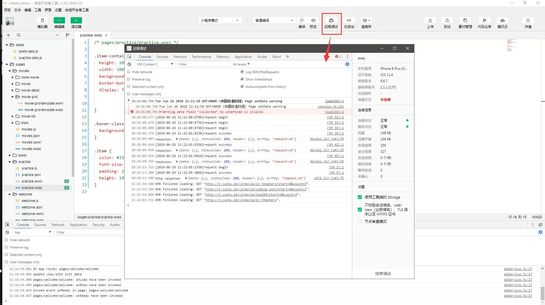
Task: Click the compile (编译) refresh icon
Action: 302,20
